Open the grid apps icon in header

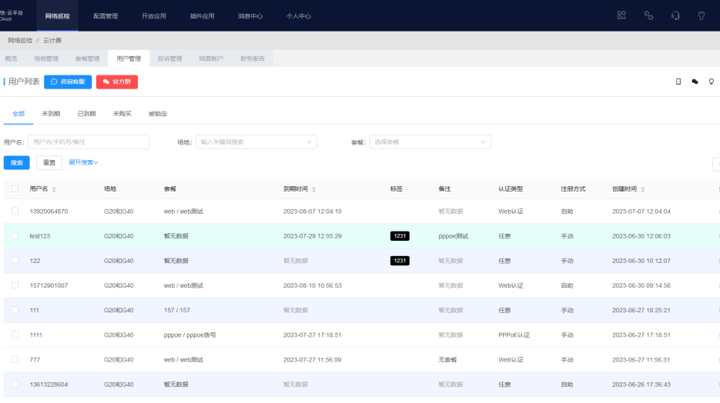tap(621, 15)
